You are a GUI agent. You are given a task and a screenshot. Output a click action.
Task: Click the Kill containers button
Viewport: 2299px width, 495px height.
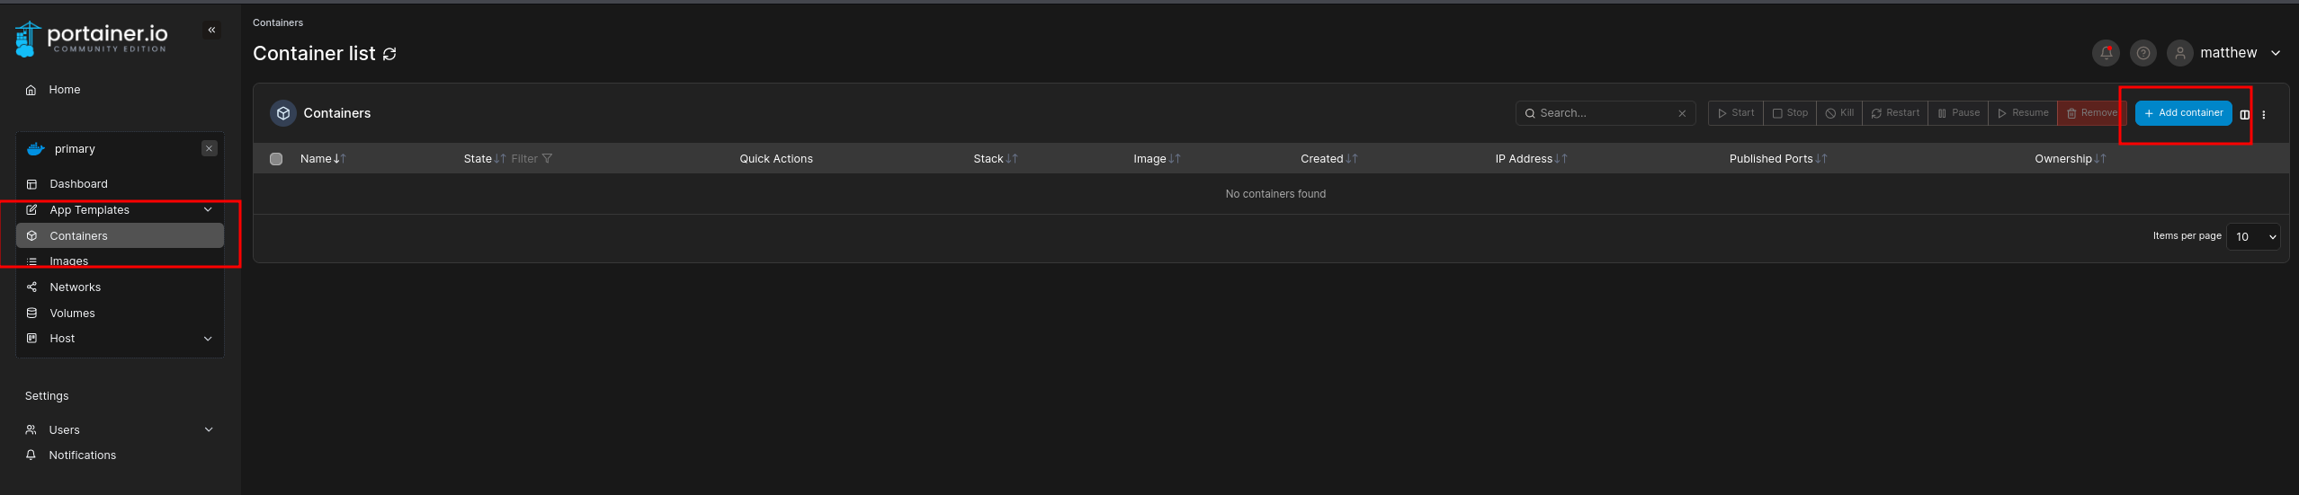click(x=1839, y=113)
